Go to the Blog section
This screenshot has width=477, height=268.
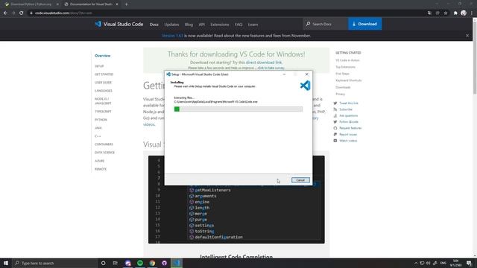(x=189, y=25)
